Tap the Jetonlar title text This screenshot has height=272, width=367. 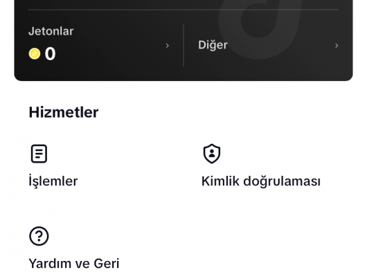[x=51, y=31]
